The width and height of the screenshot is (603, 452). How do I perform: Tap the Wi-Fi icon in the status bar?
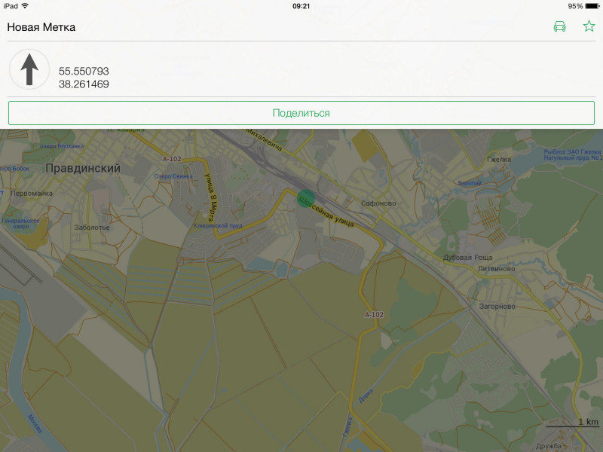point(25,6)
